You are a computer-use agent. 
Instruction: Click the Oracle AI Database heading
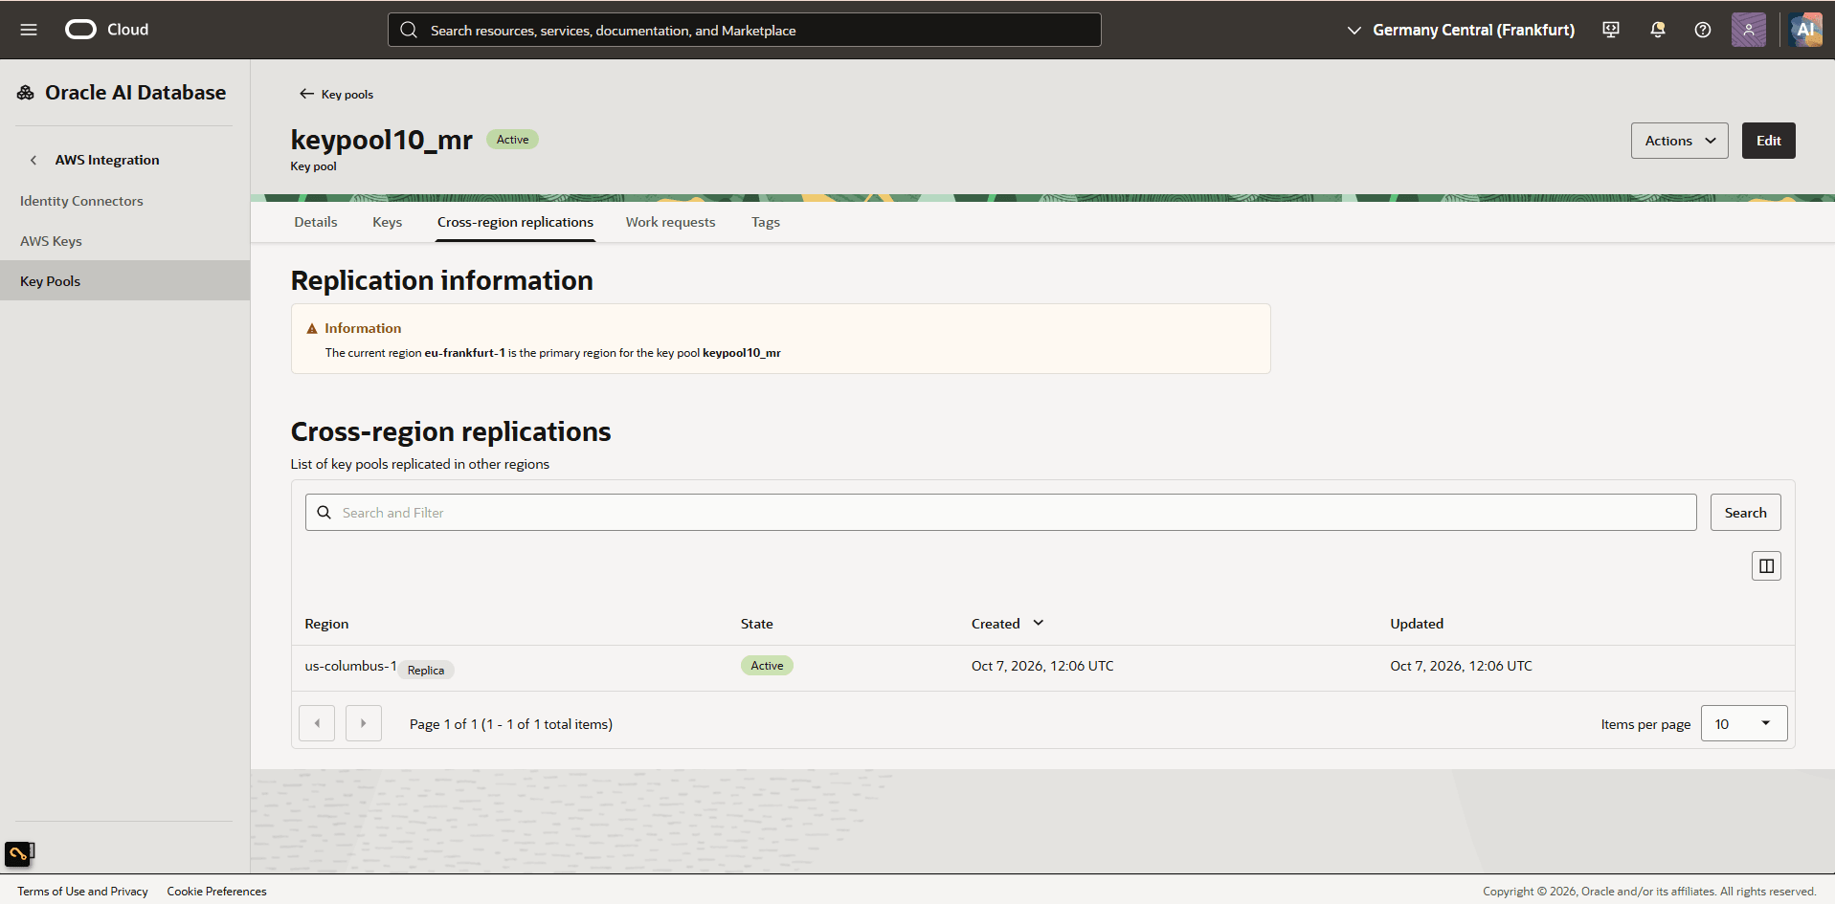(136, 93)
